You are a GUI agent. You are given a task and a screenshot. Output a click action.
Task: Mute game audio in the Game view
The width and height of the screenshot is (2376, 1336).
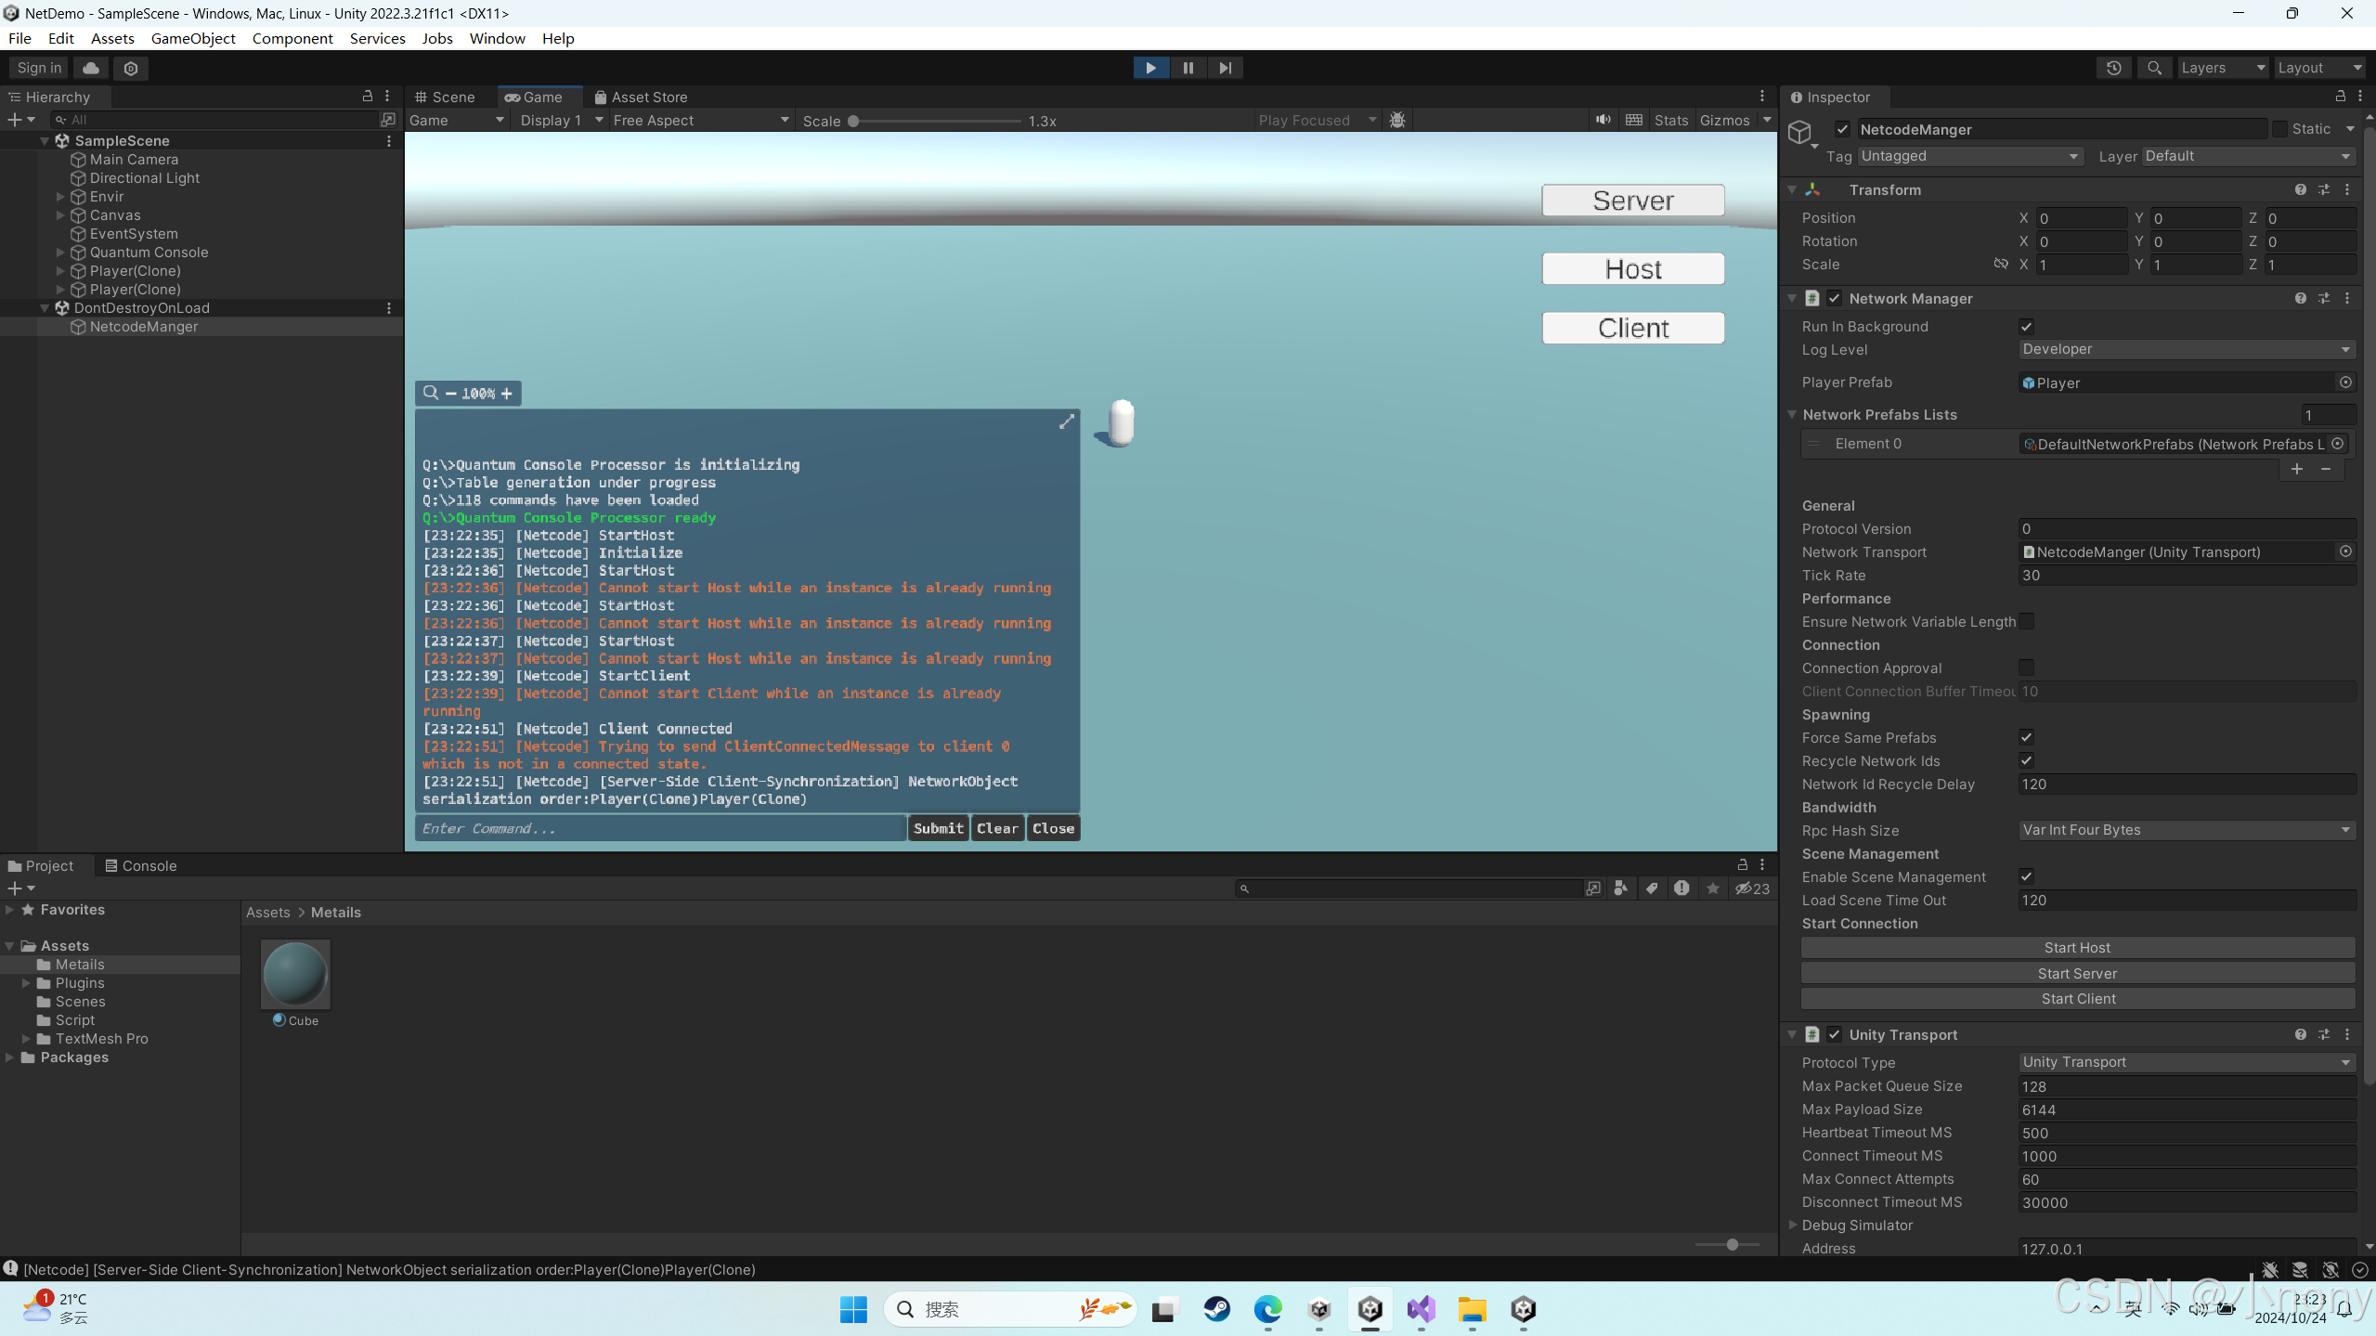coord(1603,120)
